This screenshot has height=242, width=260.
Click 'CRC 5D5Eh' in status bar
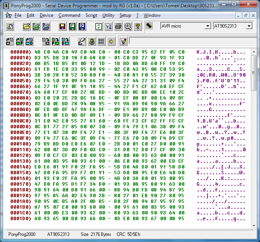(x=128, y=234)
